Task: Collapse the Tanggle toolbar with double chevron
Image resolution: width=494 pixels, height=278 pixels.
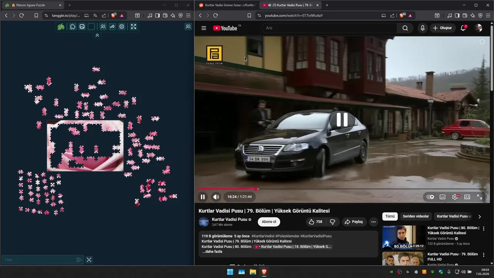Action: click(97, 35)
